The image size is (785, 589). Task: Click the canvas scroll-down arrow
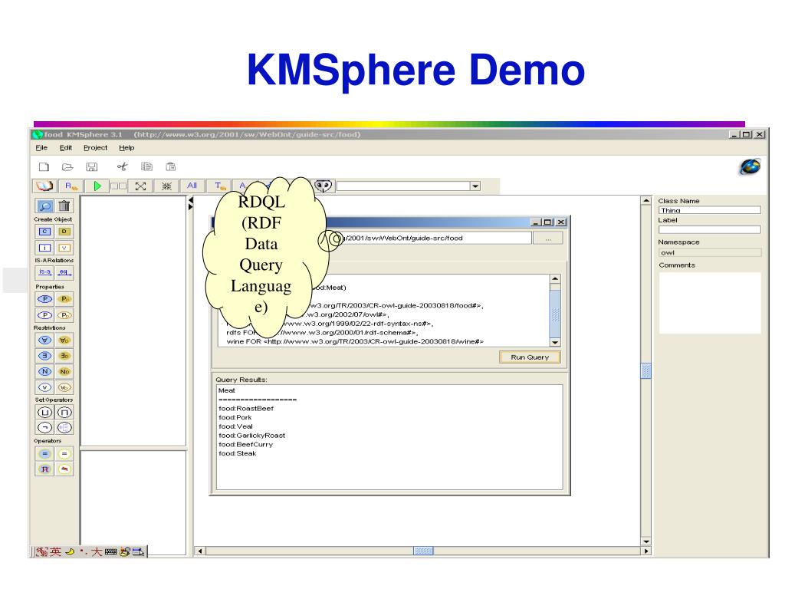[645, 541]
